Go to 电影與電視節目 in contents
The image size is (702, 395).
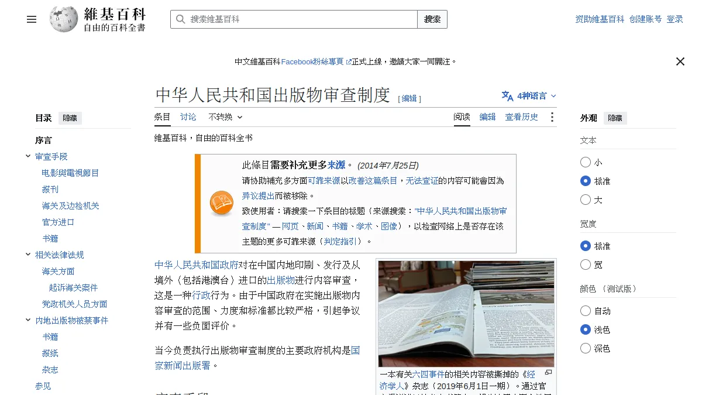70,173
